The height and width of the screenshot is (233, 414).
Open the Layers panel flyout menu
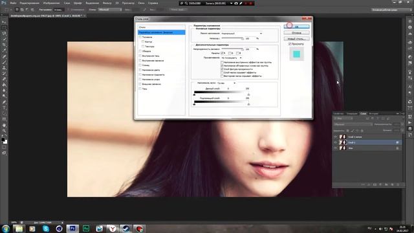[x=402, y=114]
